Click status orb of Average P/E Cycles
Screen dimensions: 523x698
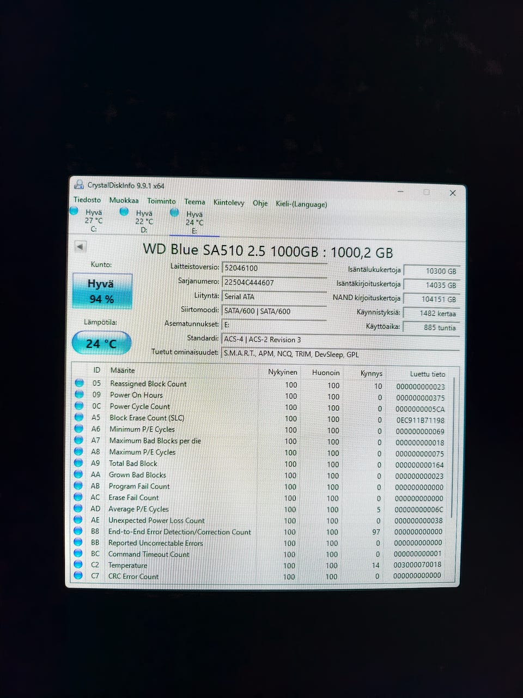pyautogui.click(x=79, y=509)
